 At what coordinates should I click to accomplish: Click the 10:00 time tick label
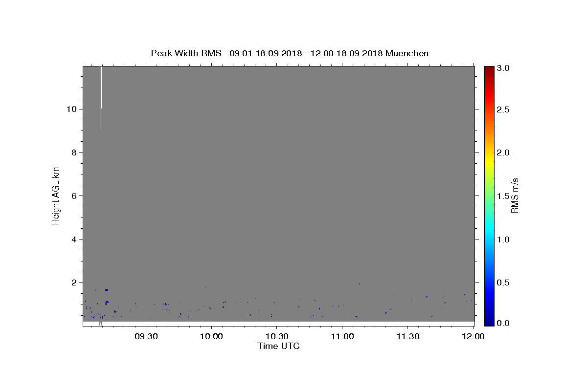(211, 336)
